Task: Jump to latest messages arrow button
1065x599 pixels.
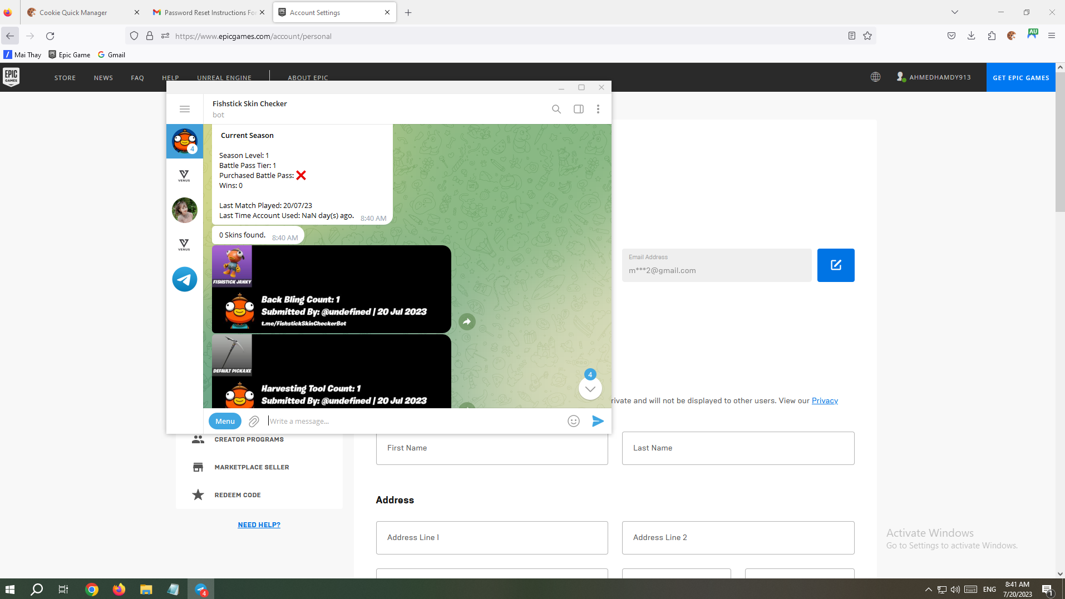Action: coord(590,389)
